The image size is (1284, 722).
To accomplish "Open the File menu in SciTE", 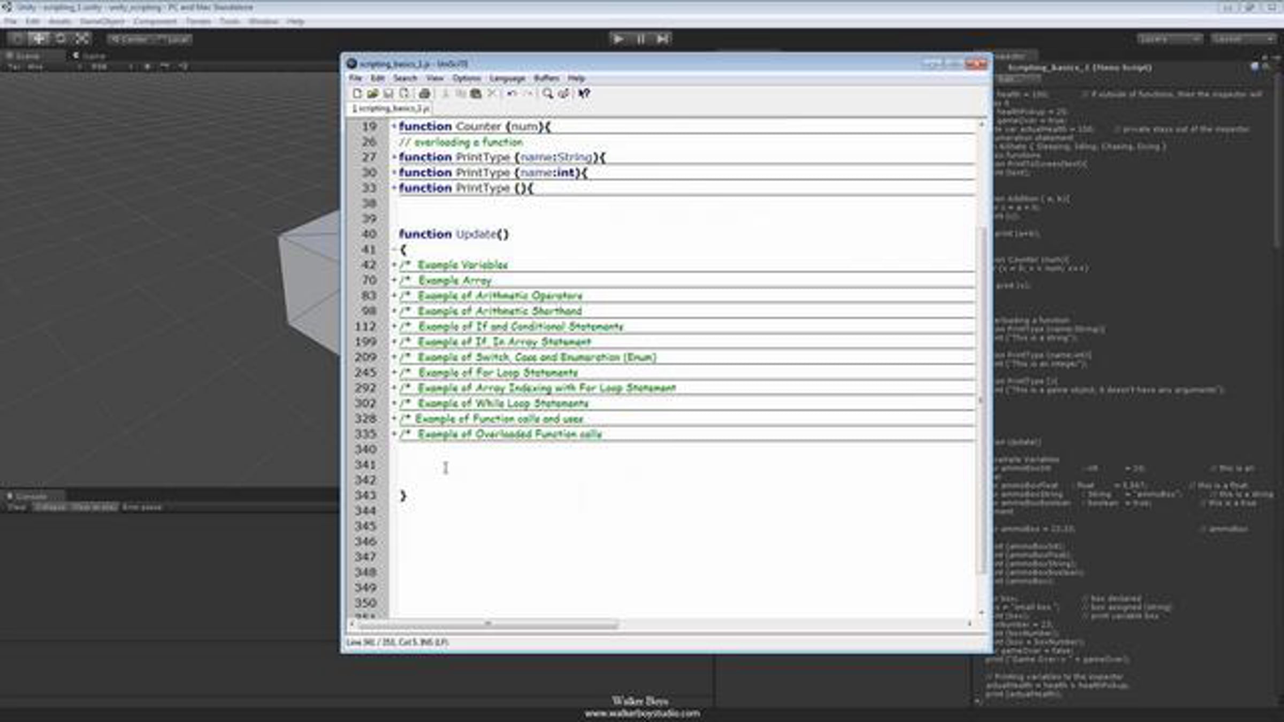I will (355, 78).
